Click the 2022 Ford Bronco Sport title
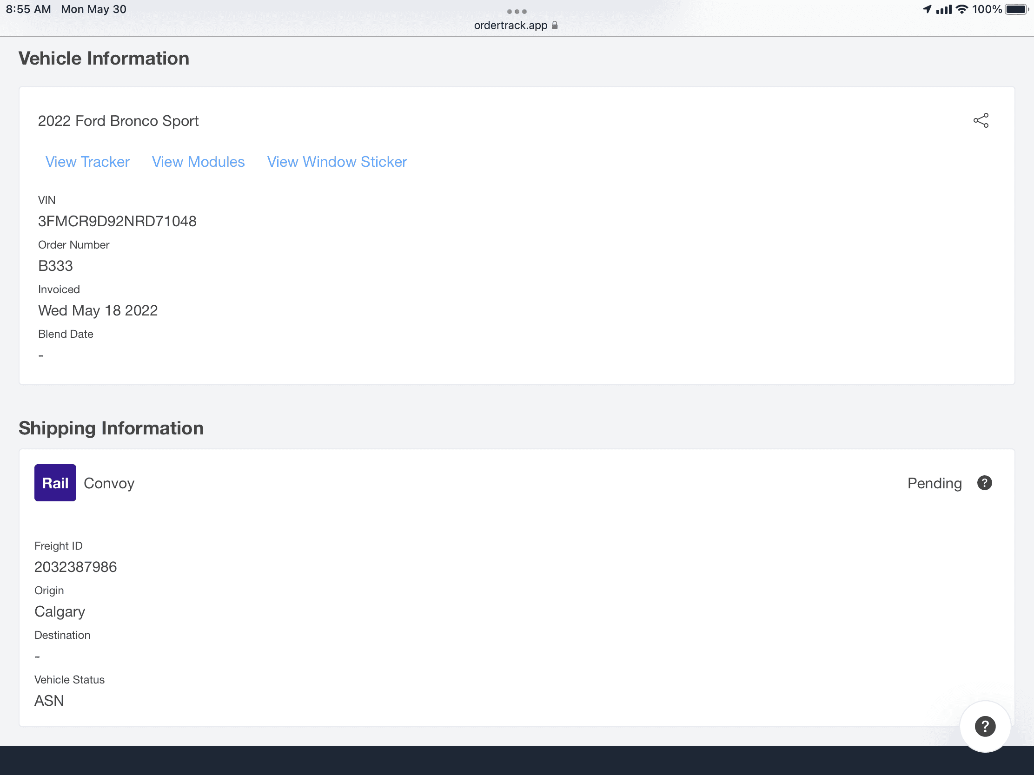This screenshot has width=1034, height=775. [118, 121]
